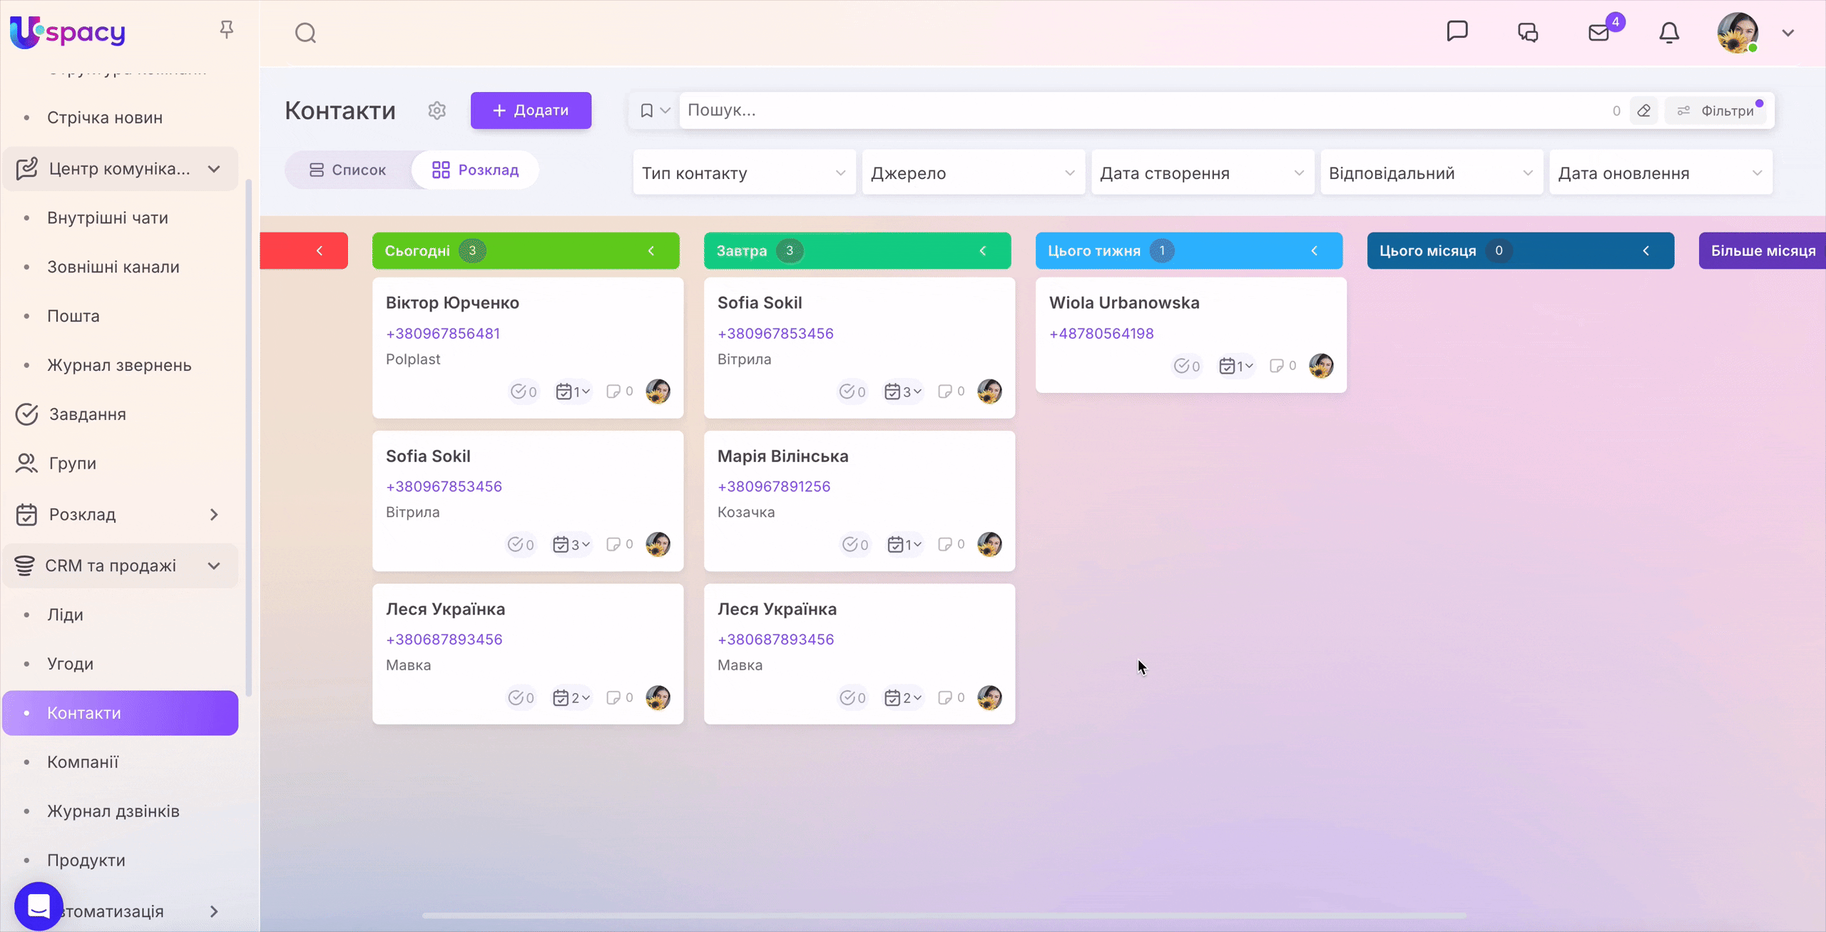Open notifications bell
Screen dimensions: 1826x932
point(1668,33)
